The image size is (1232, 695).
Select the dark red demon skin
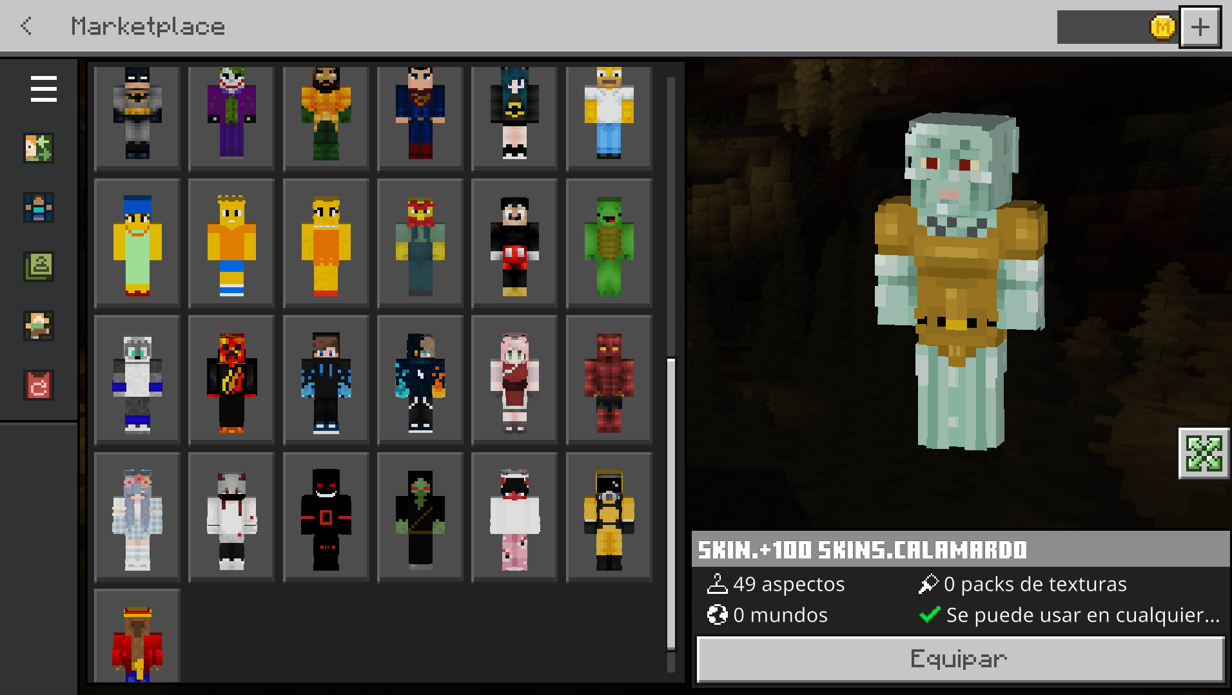(609, 379)
